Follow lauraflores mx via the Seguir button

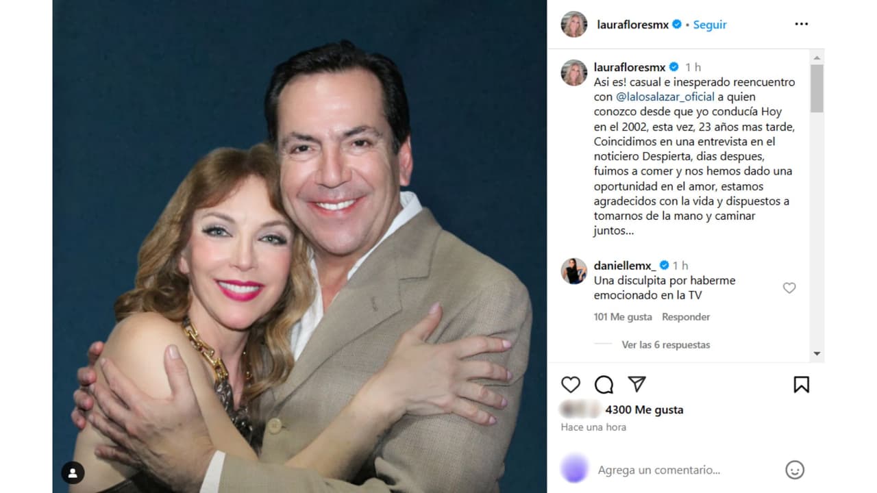click(709, 25)
